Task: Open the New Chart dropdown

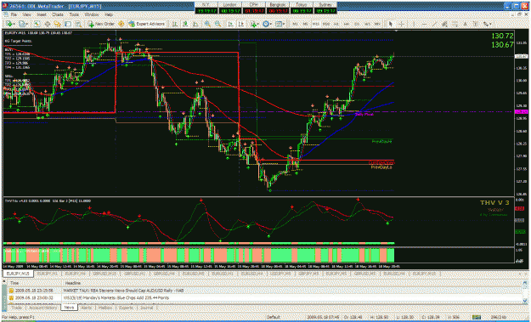Action: (10, 24)
